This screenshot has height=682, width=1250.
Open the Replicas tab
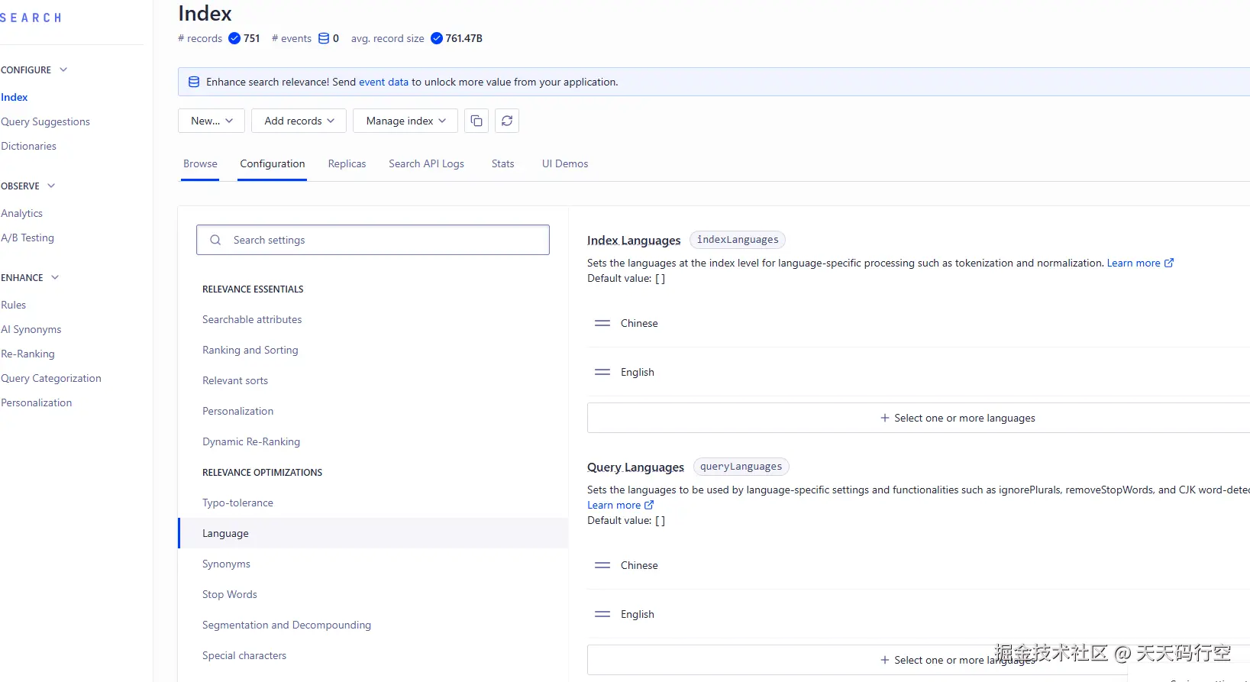pos(347,163)
